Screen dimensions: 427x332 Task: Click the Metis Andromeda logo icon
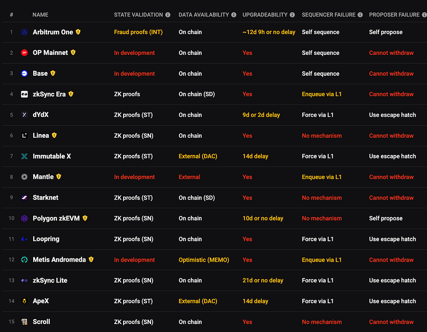tap(24, 260)
